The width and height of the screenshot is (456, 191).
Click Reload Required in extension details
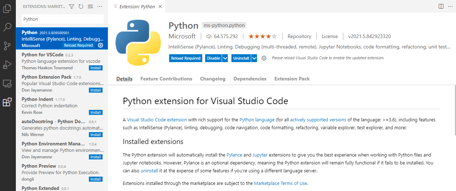pos(186,58)
